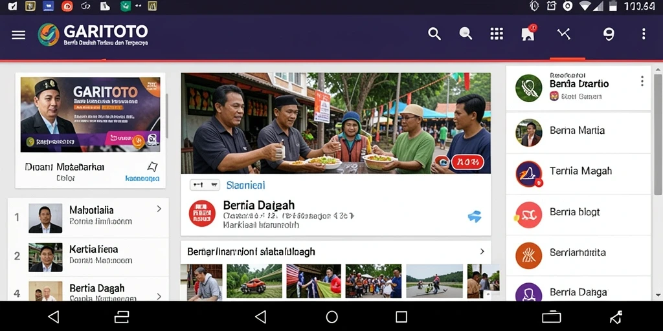Open thumbnail of red vehicle in field
The image size is (663, 331).
pos(254,281)
